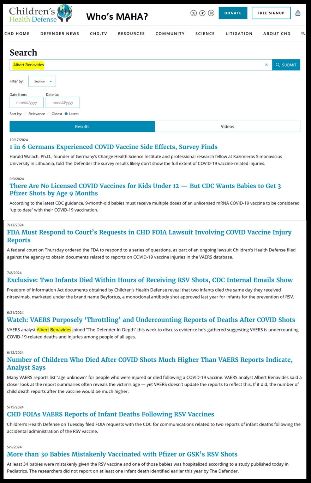The height and width of the screenshot is (483, 311).
Task: Click the DONATE button
Action: 233,13
